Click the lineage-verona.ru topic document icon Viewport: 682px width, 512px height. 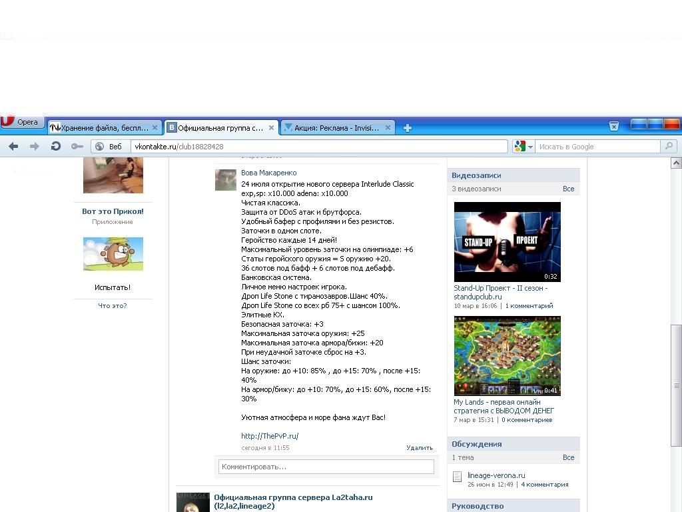pos(457,476)
